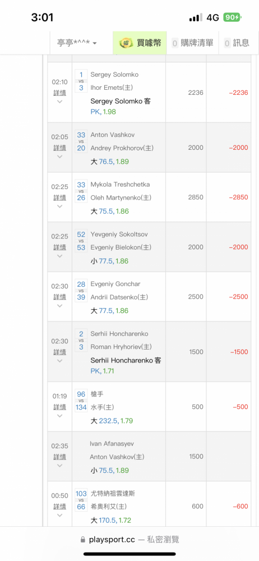This screenshot has height=561, width=259.
Task: Expand details chevron under the 02:35 row
Action: (60, 466)
